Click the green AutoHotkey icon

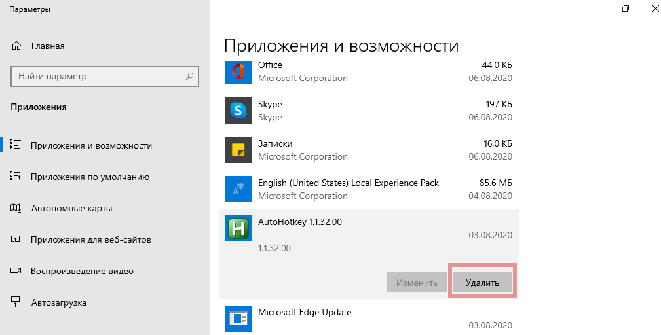coord(238,228)
